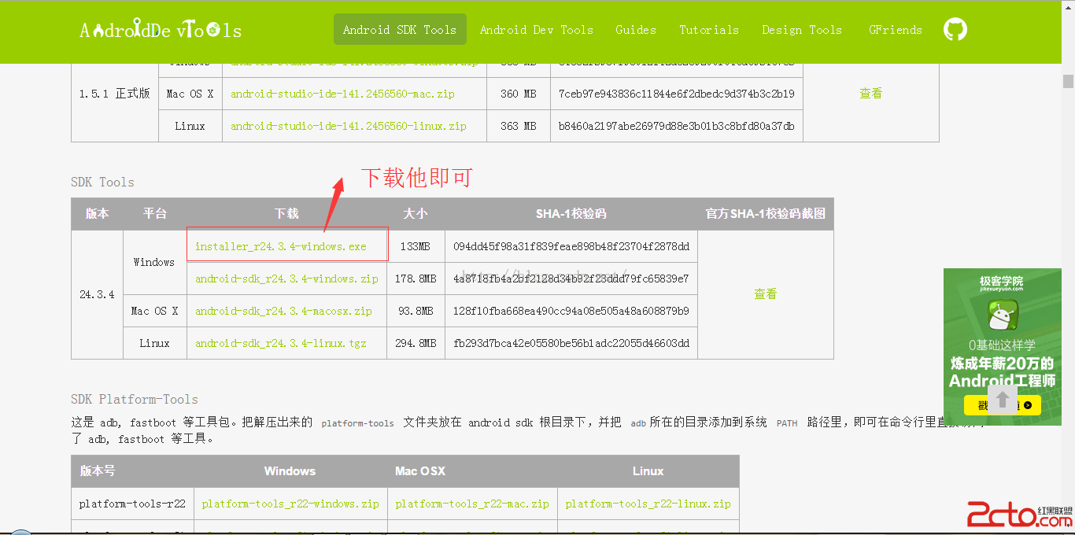Click the SHA-1校验码 column header
Image resolution: width=1075 pixels, height=535 pixels.
pyautogui.click(x=571, y=214)
